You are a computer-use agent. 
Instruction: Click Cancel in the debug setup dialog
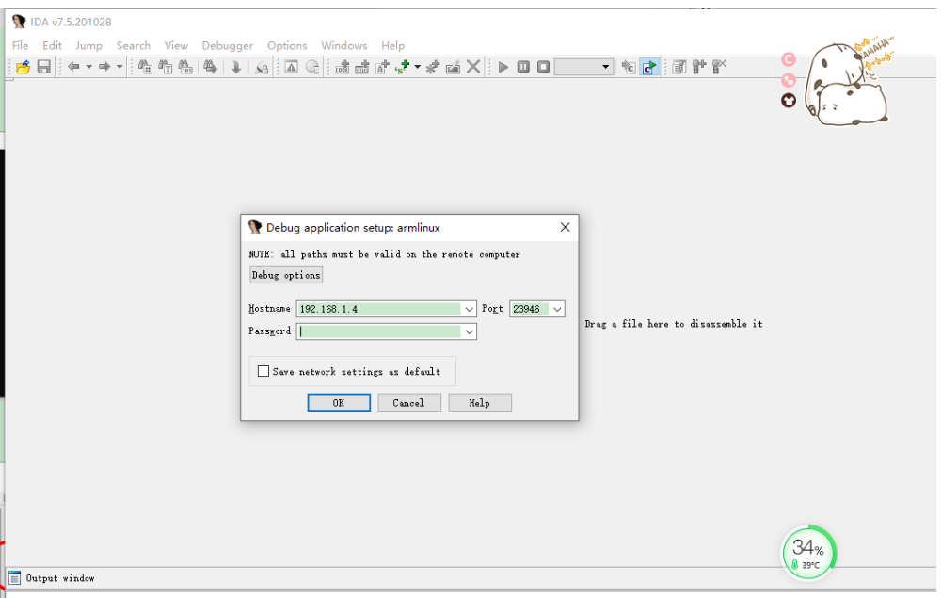pos(409,403)
